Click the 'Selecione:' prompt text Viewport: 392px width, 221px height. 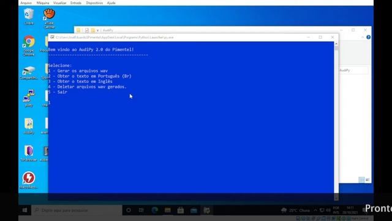[60, 66]
